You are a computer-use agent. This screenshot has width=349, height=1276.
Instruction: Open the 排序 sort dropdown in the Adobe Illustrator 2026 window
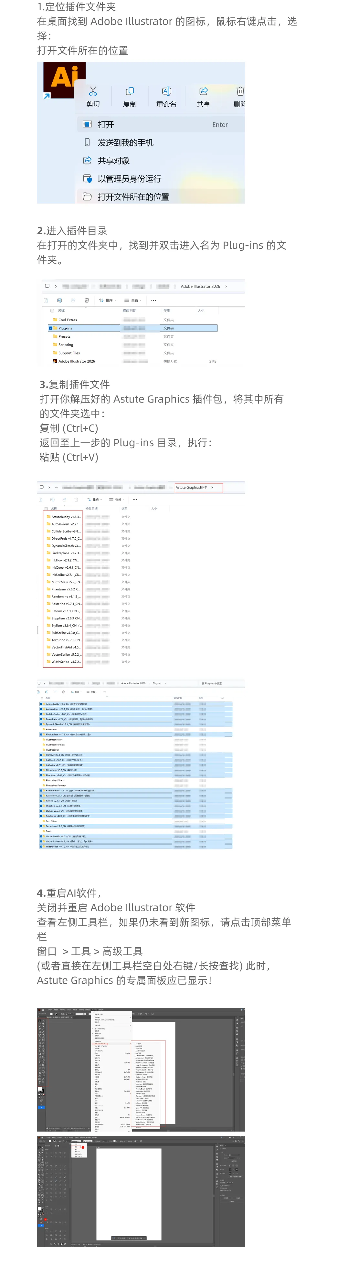click(107, 300)
